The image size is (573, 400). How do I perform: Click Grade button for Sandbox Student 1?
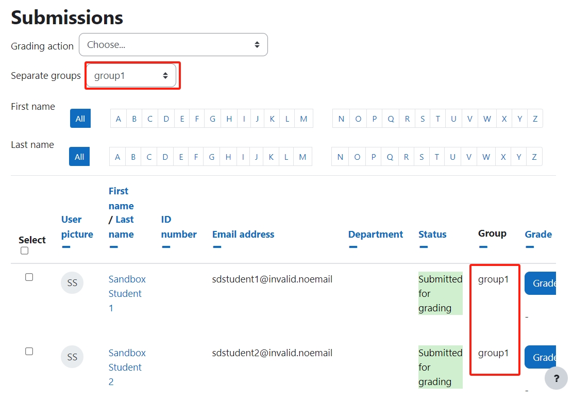pos(541,283)
